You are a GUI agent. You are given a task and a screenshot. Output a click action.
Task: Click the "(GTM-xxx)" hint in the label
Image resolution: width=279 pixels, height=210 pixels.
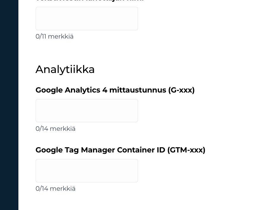tap(186, 150)
